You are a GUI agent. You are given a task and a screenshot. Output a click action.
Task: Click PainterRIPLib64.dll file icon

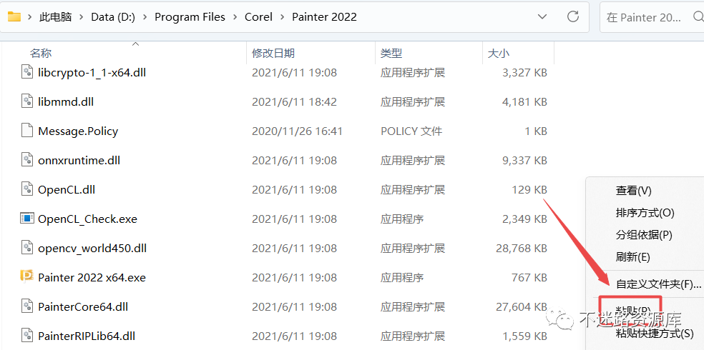27,336
